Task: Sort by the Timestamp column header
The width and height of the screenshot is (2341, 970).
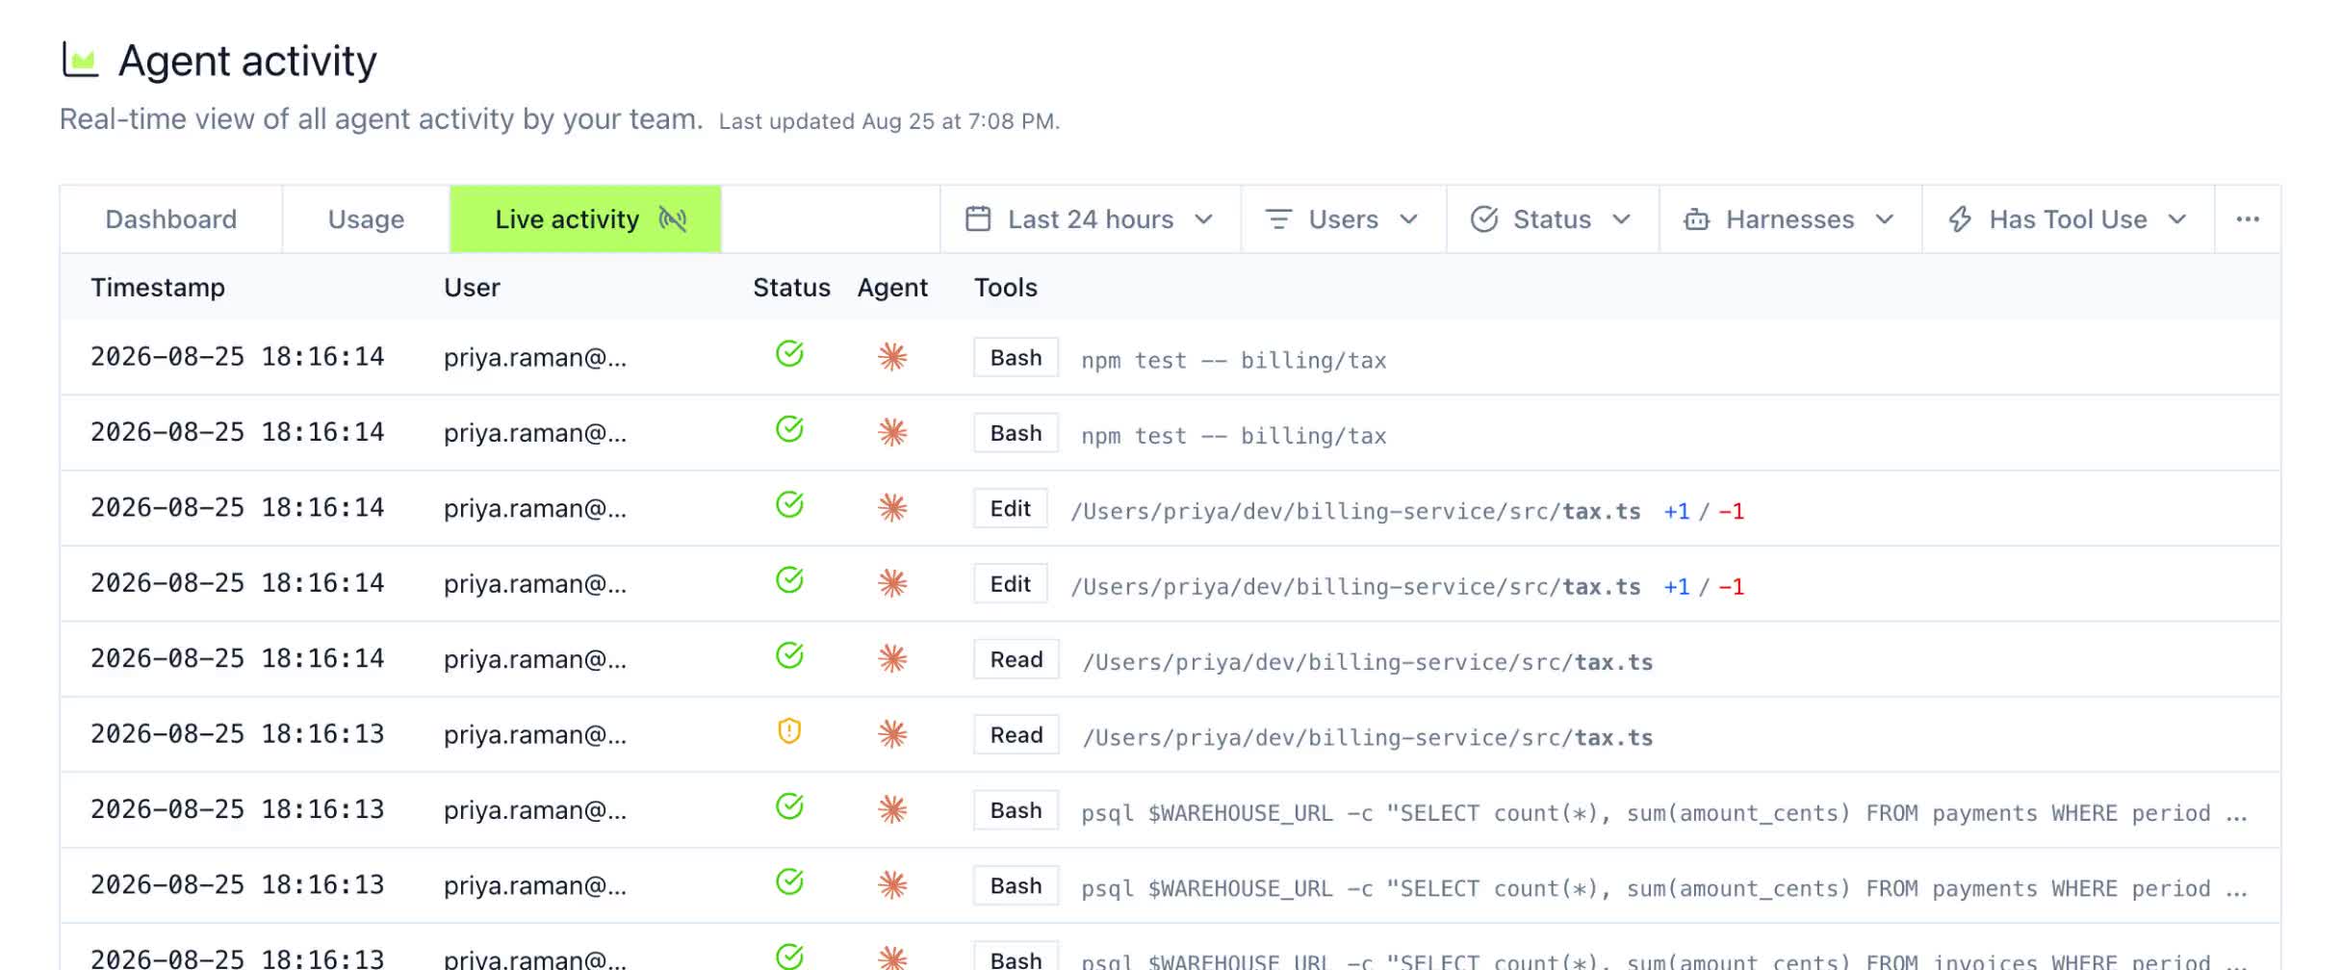Action: (158, 288)
